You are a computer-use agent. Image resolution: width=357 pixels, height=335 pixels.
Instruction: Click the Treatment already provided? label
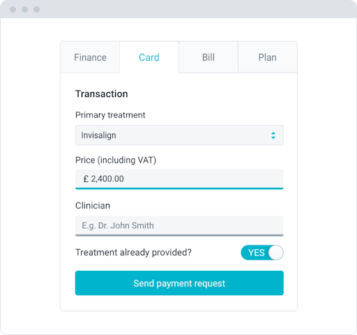tap(133, 253)
